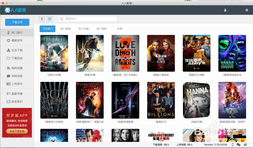Click the 下载速度: 0B/s status text
253x148 pixels.
pos(161,145)
